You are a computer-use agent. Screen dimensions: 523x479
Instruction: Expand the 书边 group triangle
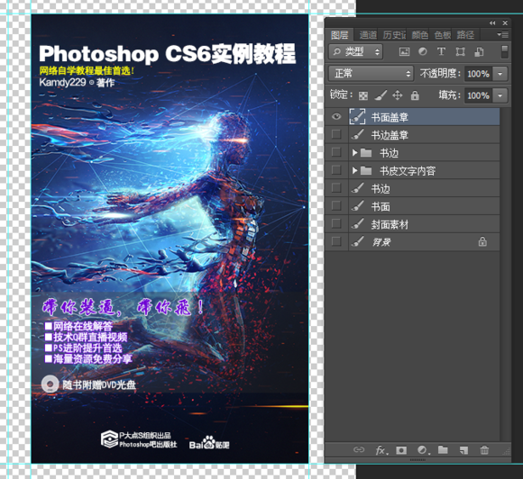[354, 152]
